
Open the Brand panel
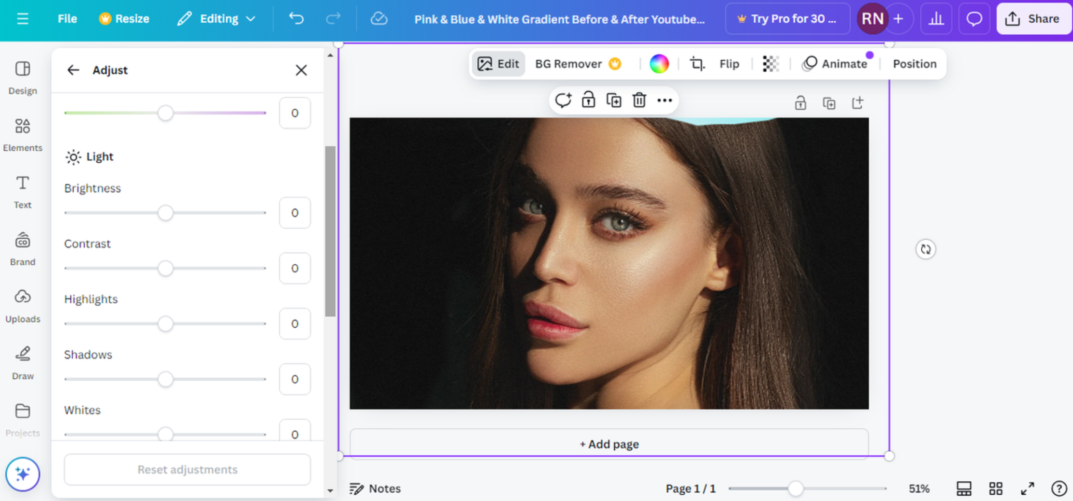(x=22, y=247)
